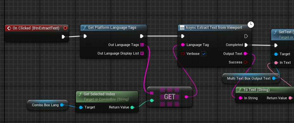Select the Combo Box Lang variable node

(48, 105)
